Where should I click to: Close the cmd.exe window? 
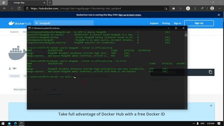pos(183,28)
